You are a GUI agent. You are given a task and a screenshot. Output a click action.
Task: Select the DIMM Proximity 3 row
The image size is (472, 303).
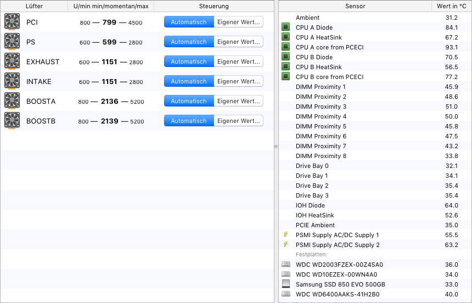[x=375, y=106]
